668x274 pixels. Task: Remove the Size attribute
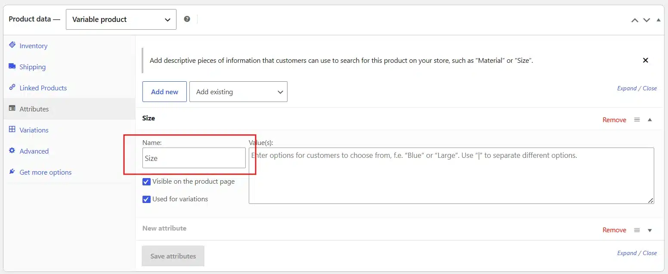click(x=614, y=120)
